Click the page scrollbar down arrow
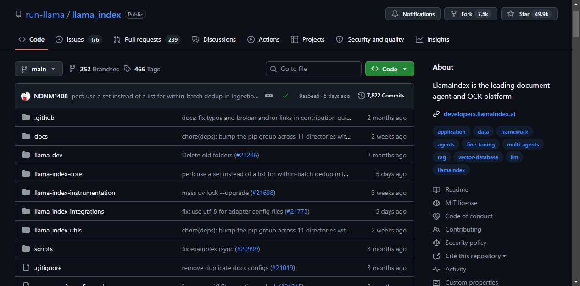580x286 pixels. tap(576, 282)
